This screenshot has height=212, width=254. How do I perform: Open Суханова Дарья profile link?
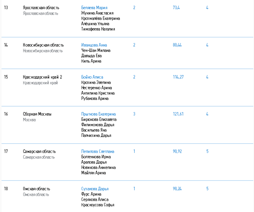tap(95, 189)
